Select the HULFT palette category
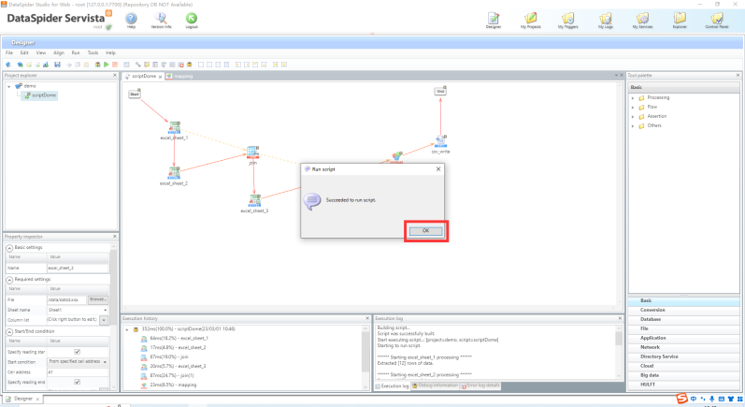The width and height of the screenshot is (745, 407). (x=683, y=385)
